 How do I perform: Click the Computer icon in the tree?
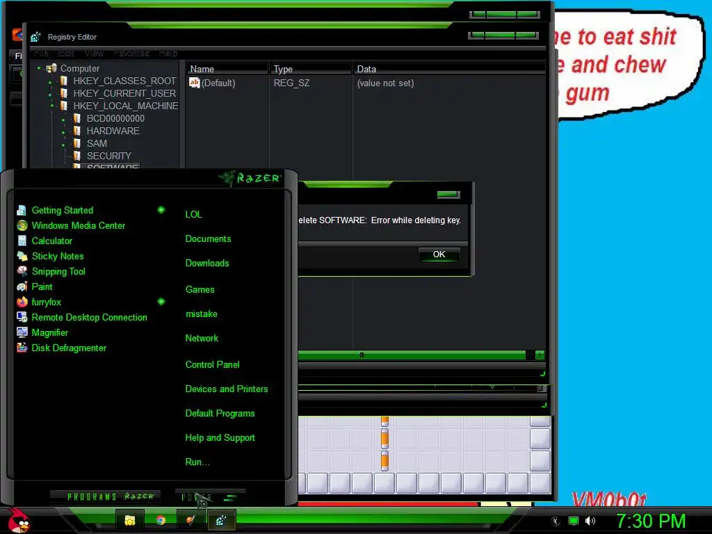pos(51,68)
